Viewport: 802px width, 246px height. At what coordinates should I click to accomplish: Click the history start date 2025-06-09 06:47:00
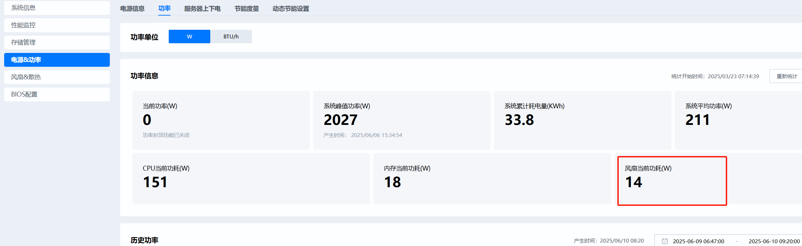698,241
